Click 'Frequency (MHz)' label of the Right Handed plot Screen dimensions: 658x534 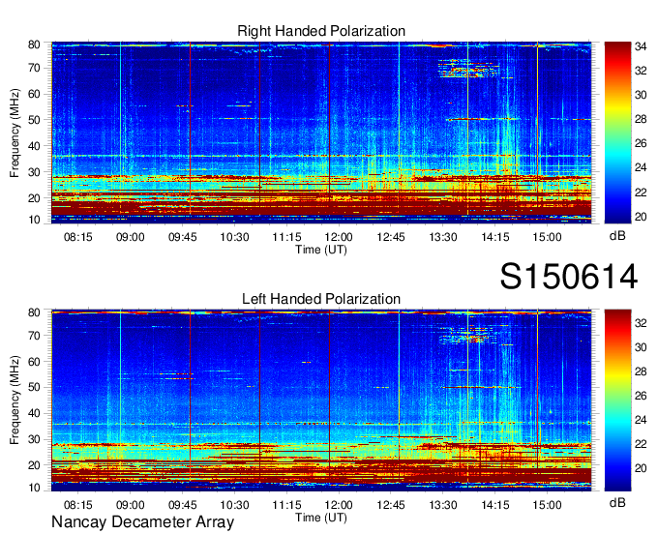(x=15, y=133)
